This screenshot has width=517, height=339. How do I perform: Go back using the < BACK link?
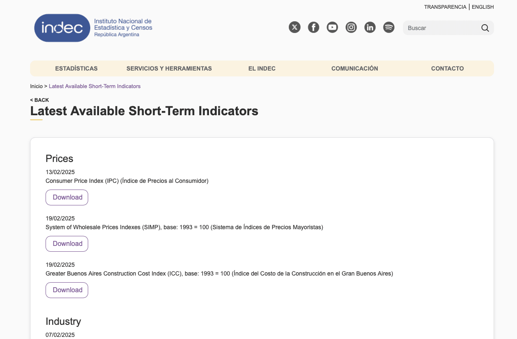point(40,100)
